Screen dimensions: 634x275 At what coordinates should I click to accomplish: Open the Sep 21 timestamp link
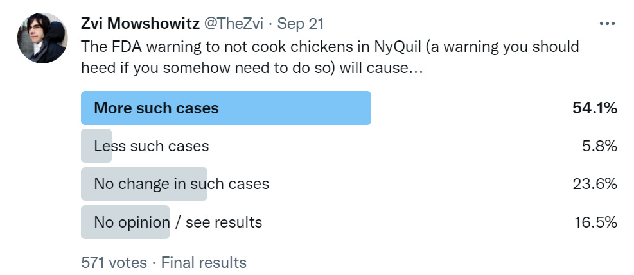click(301, 24)
